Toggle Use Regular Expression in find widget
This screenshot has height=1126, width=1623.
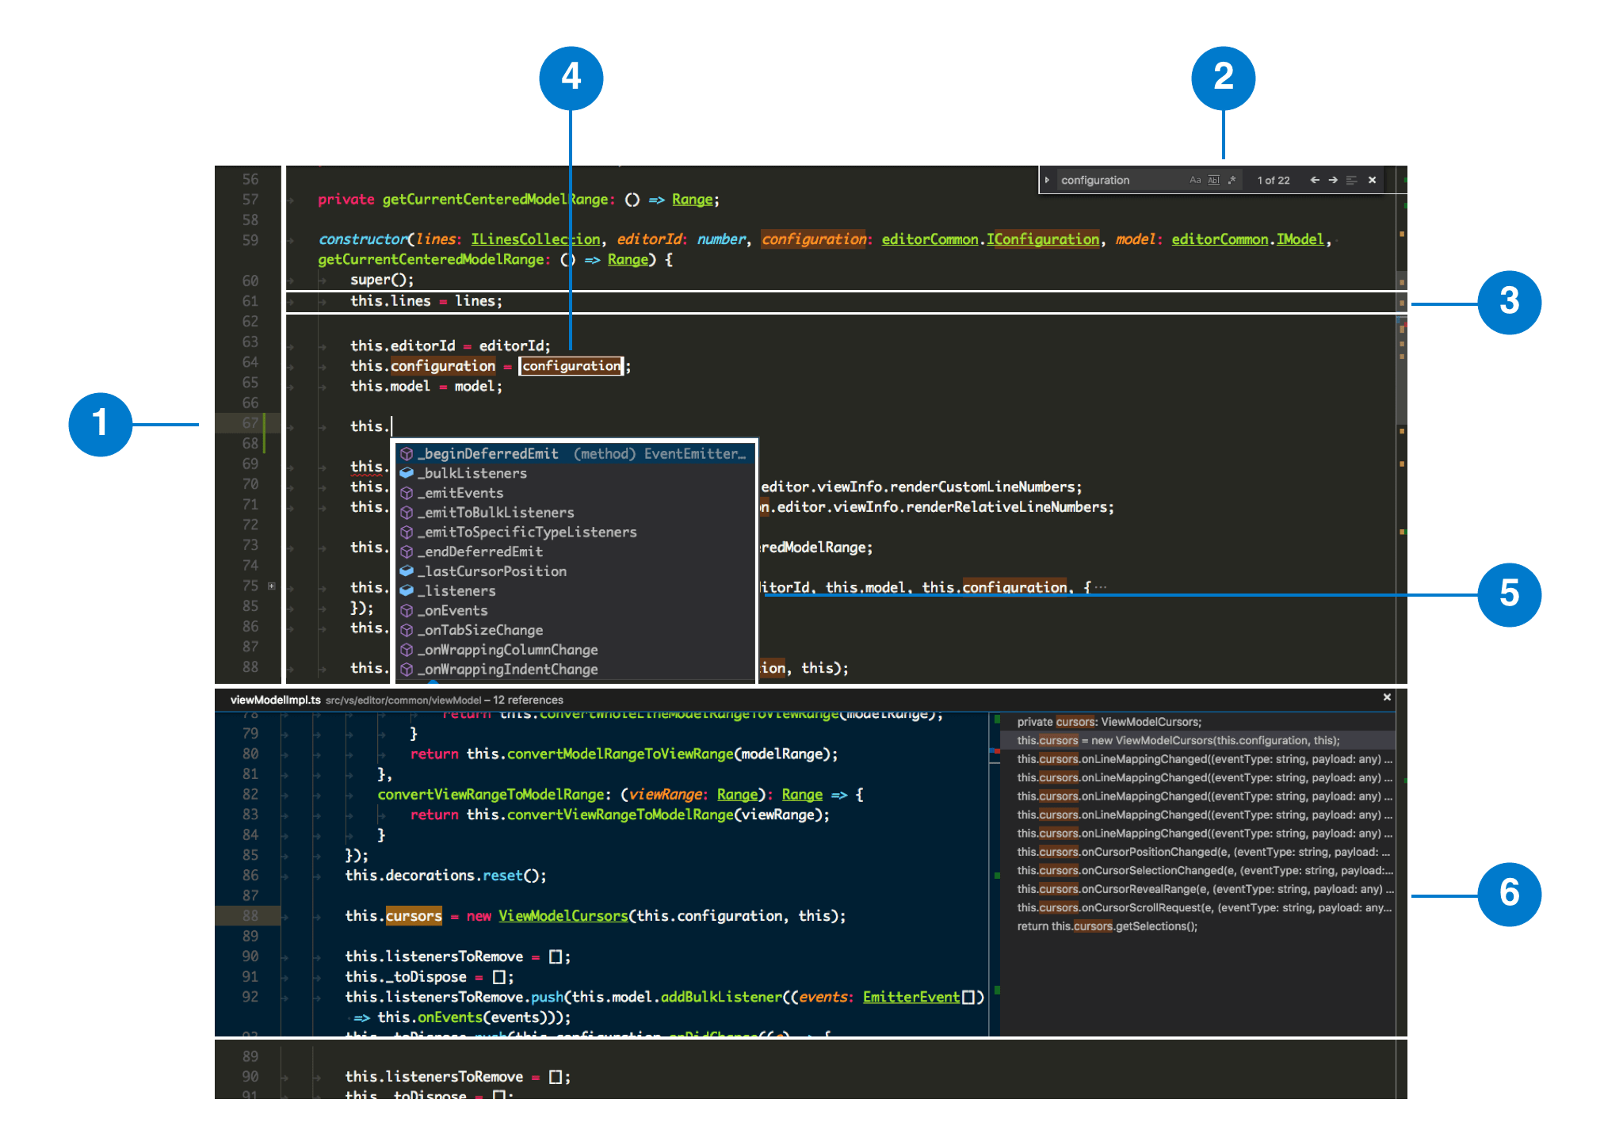pos(1232,181)
